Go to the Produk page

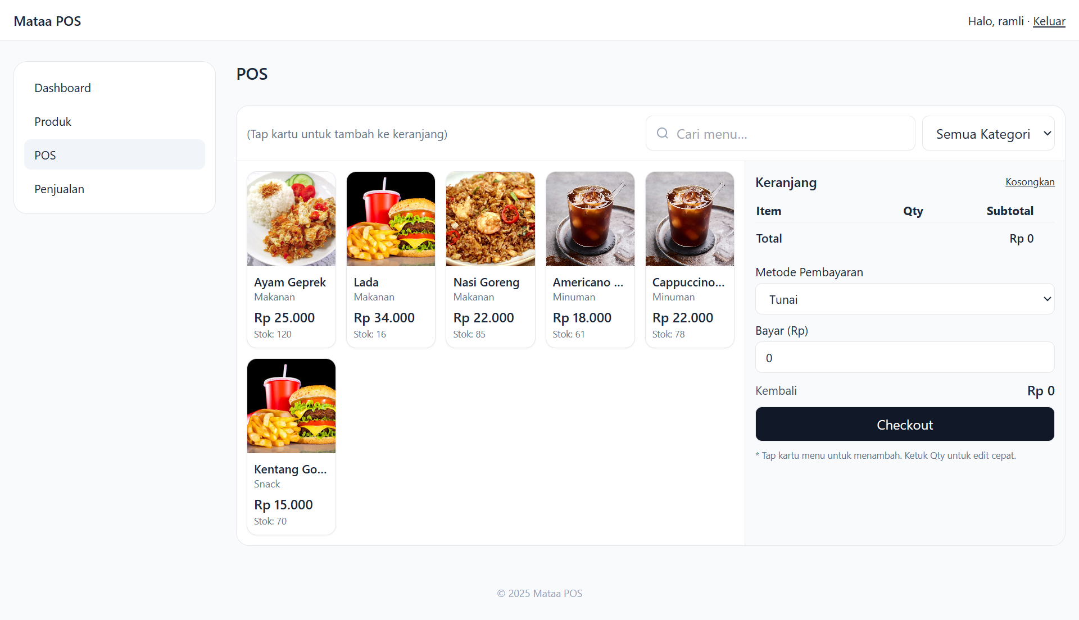coord(115,121)
